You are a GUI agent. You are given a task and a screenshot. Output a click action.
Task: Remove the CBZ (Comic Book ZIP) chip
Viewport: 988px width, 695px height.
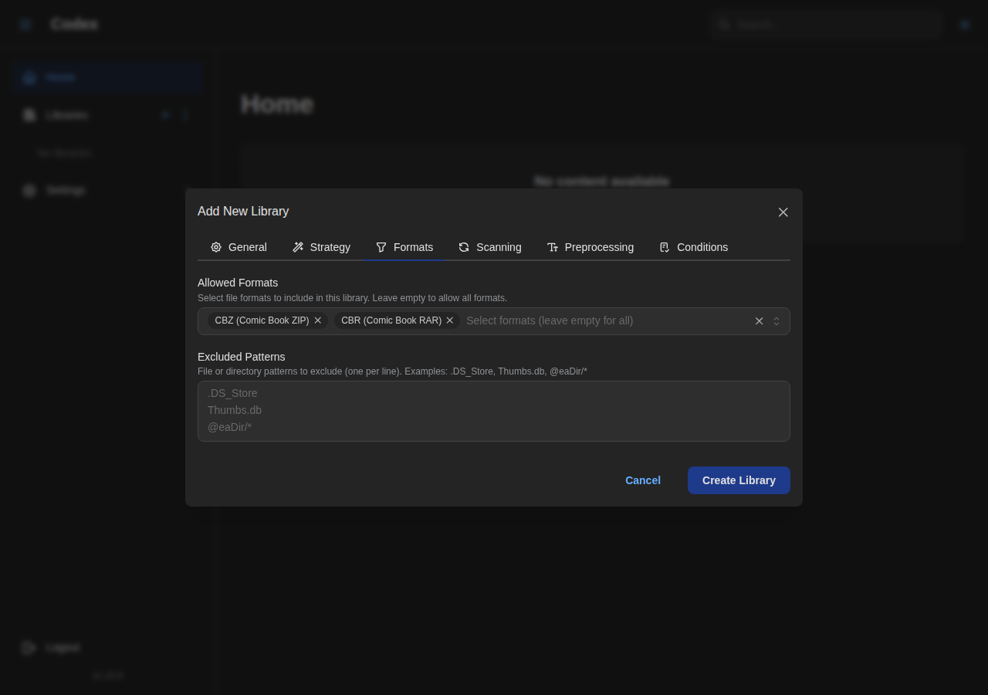pos(318,320)
